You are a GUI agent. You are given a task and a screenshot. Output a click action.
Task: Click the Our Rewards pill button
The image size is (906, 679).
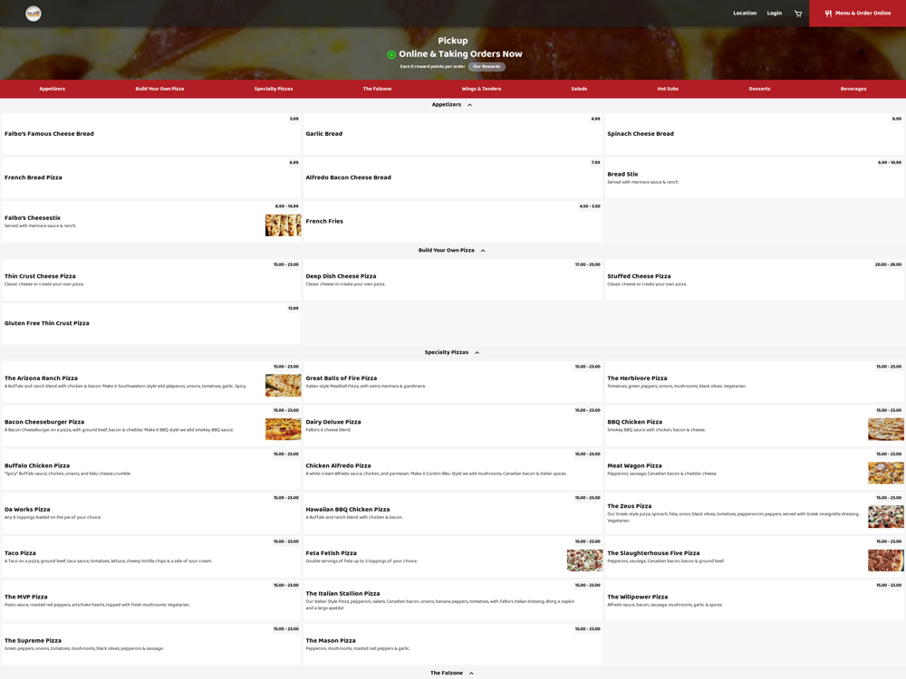pos(487,66)
